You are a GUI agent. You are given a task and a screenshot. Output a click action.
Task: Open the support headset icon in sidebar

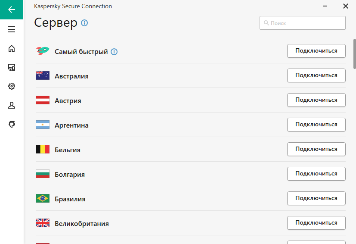pos(12,124)
